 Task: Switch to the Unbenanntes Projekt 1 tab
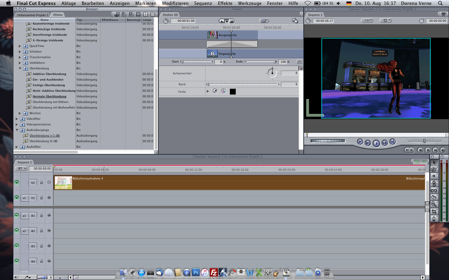[x=33, y=15]
